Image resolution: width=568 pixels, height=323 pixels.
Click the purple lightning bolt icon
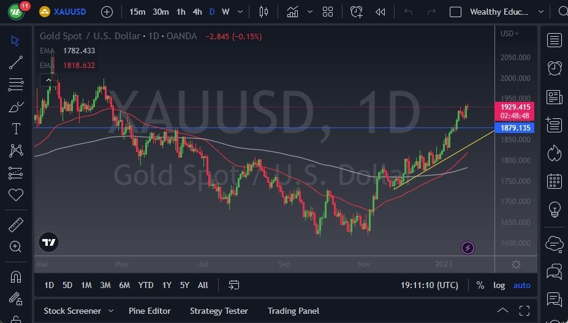[468, 248]
